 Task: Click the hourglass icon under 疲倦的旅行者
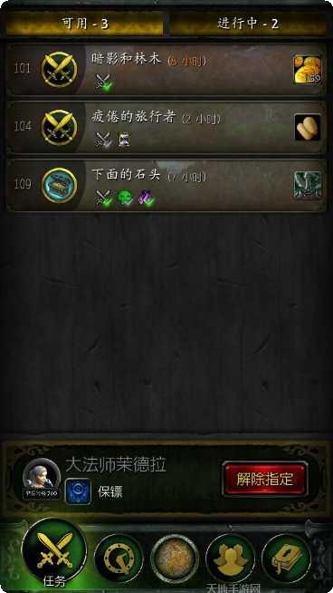click(x=124, y=141)
